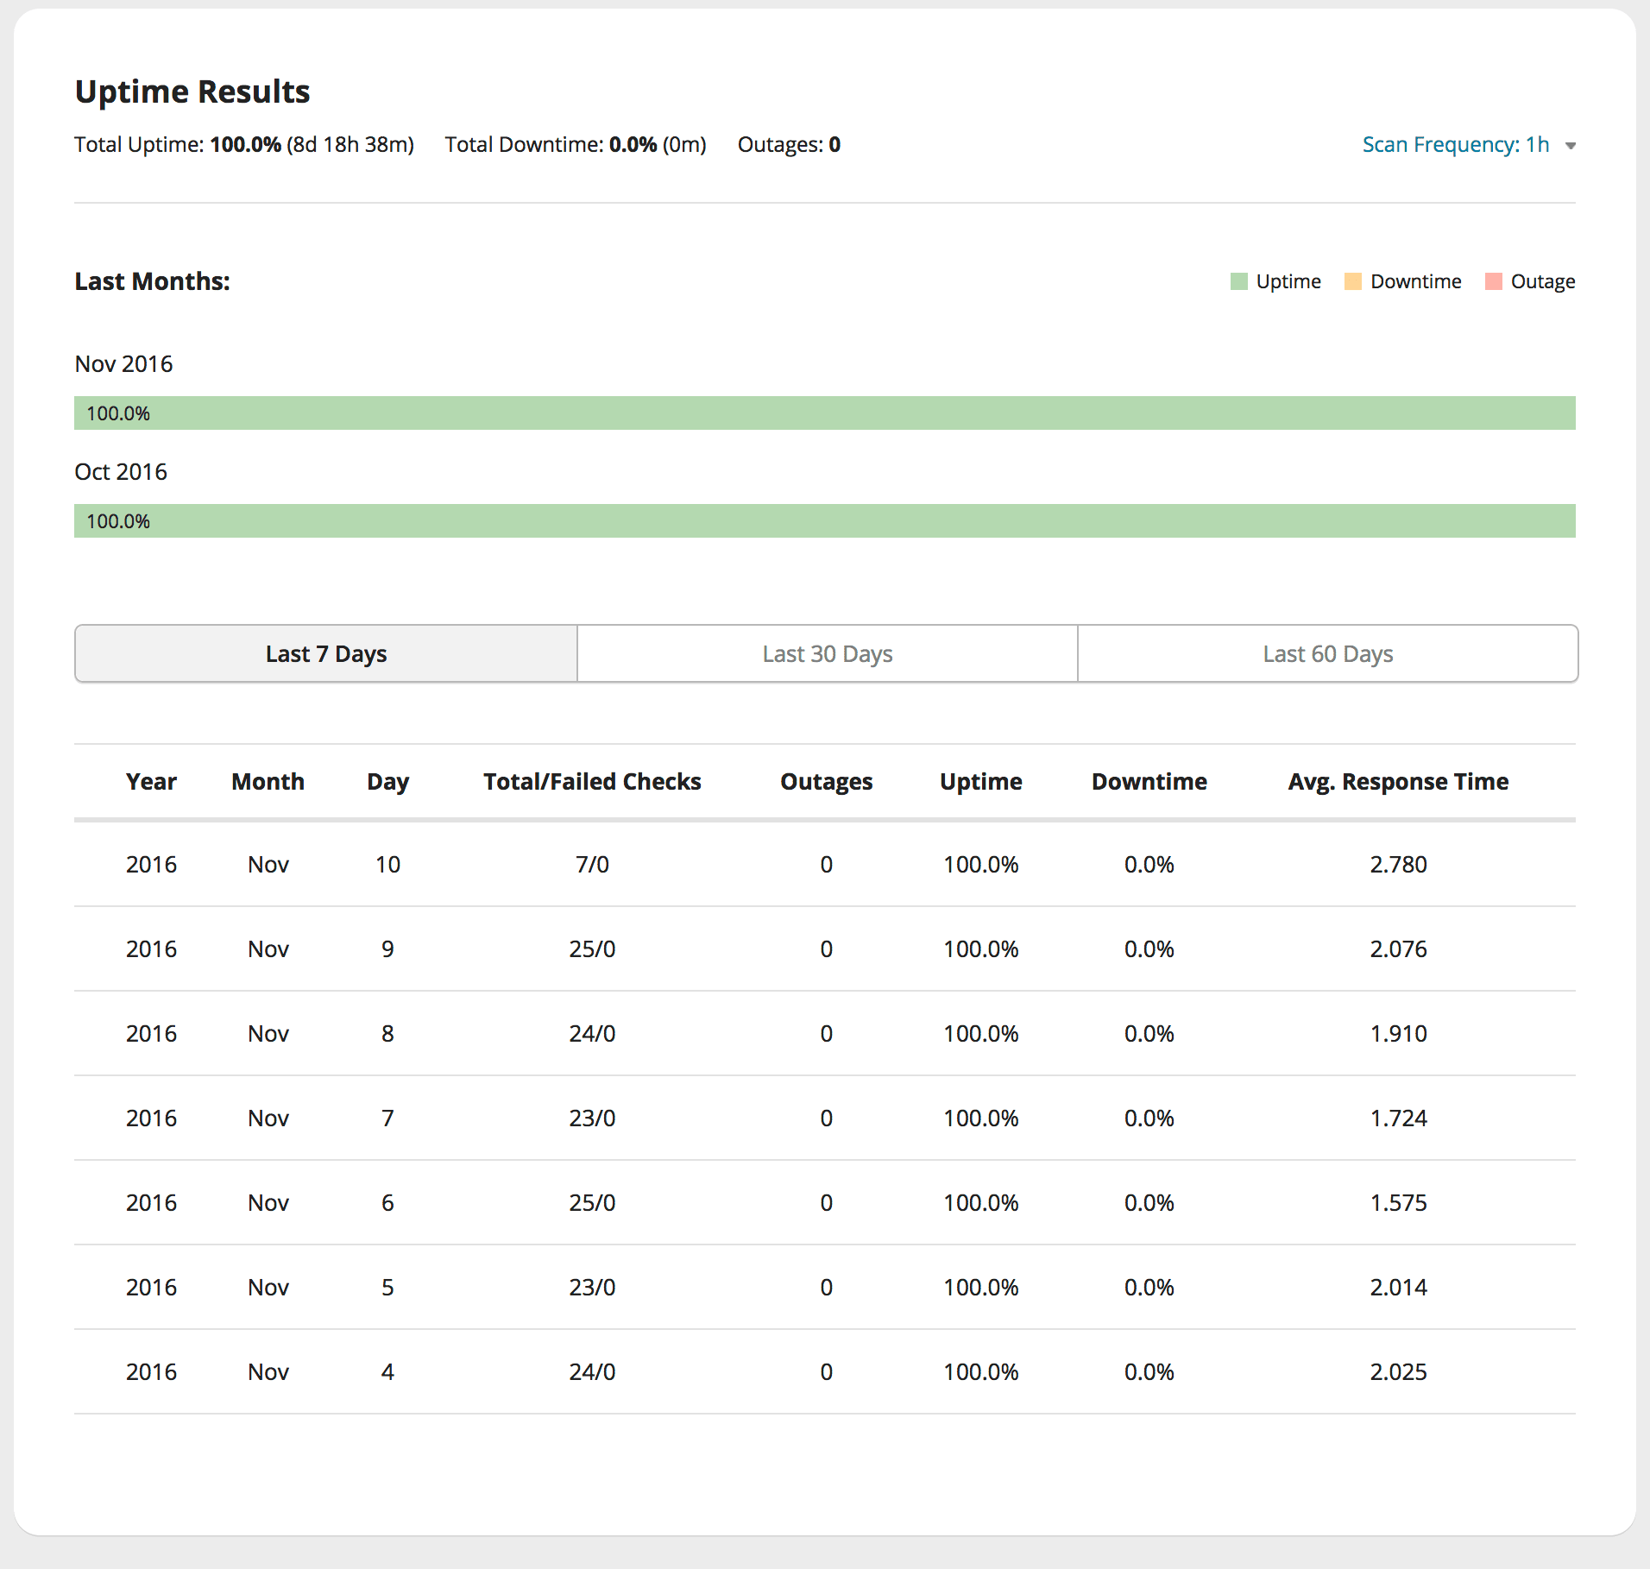Click the Uptime column header
The width and height of the screenshot is (1650, 1569).
click(981, 782)
